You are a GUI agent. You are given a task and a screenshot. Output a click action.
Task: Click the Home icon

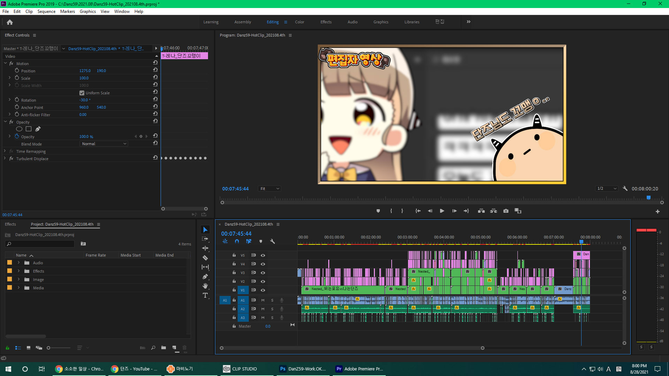10,22
